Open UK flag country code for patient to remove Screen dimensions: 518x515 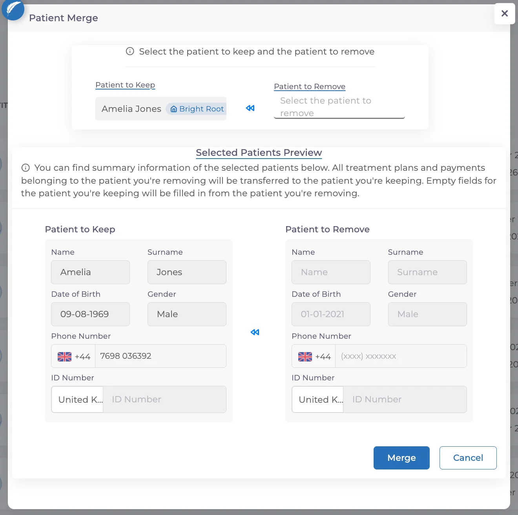314,356
